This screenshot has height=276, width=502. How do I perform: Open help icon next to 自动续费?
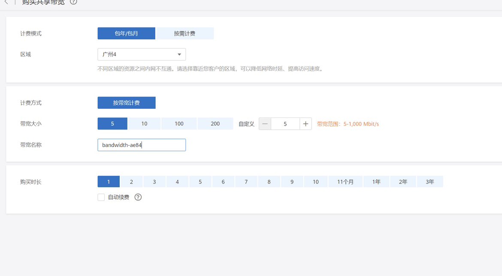tap(138, 197)
